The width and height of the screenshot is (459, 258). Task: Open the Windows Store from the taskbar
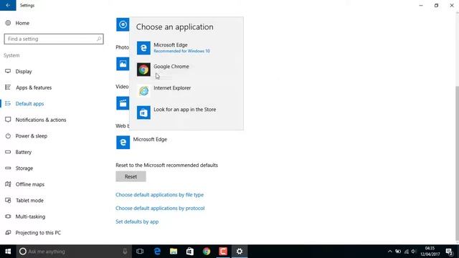coord(190,252)
